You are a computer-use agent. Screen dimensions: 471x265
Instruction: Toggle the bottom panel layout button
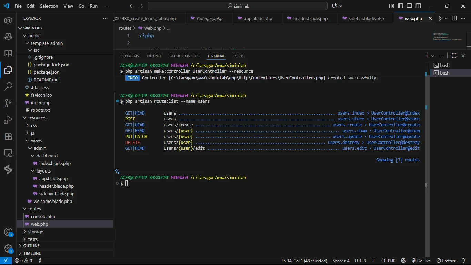tap(409, 6)
